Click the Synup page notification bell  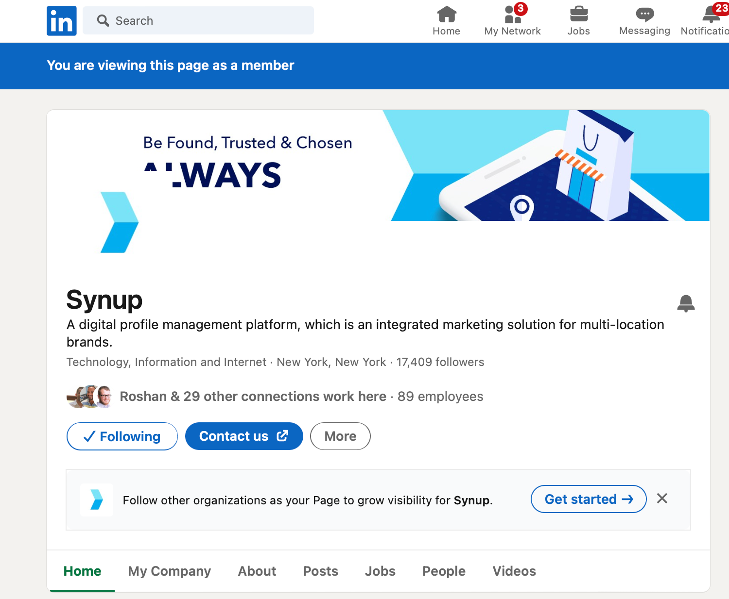pyautogui.click(x=686, y=303)
